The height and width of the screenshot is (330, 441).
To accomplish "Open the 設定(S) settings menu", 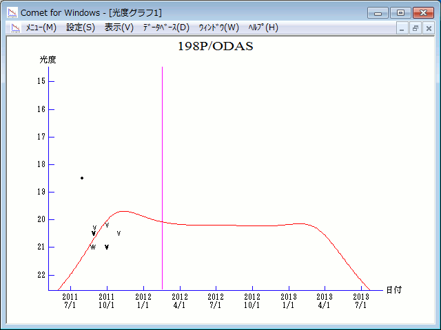I will (81, 27).
